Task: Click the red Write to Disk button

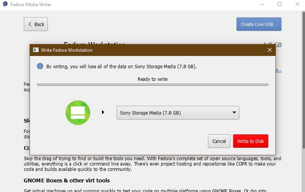Action: coord(251,141)
